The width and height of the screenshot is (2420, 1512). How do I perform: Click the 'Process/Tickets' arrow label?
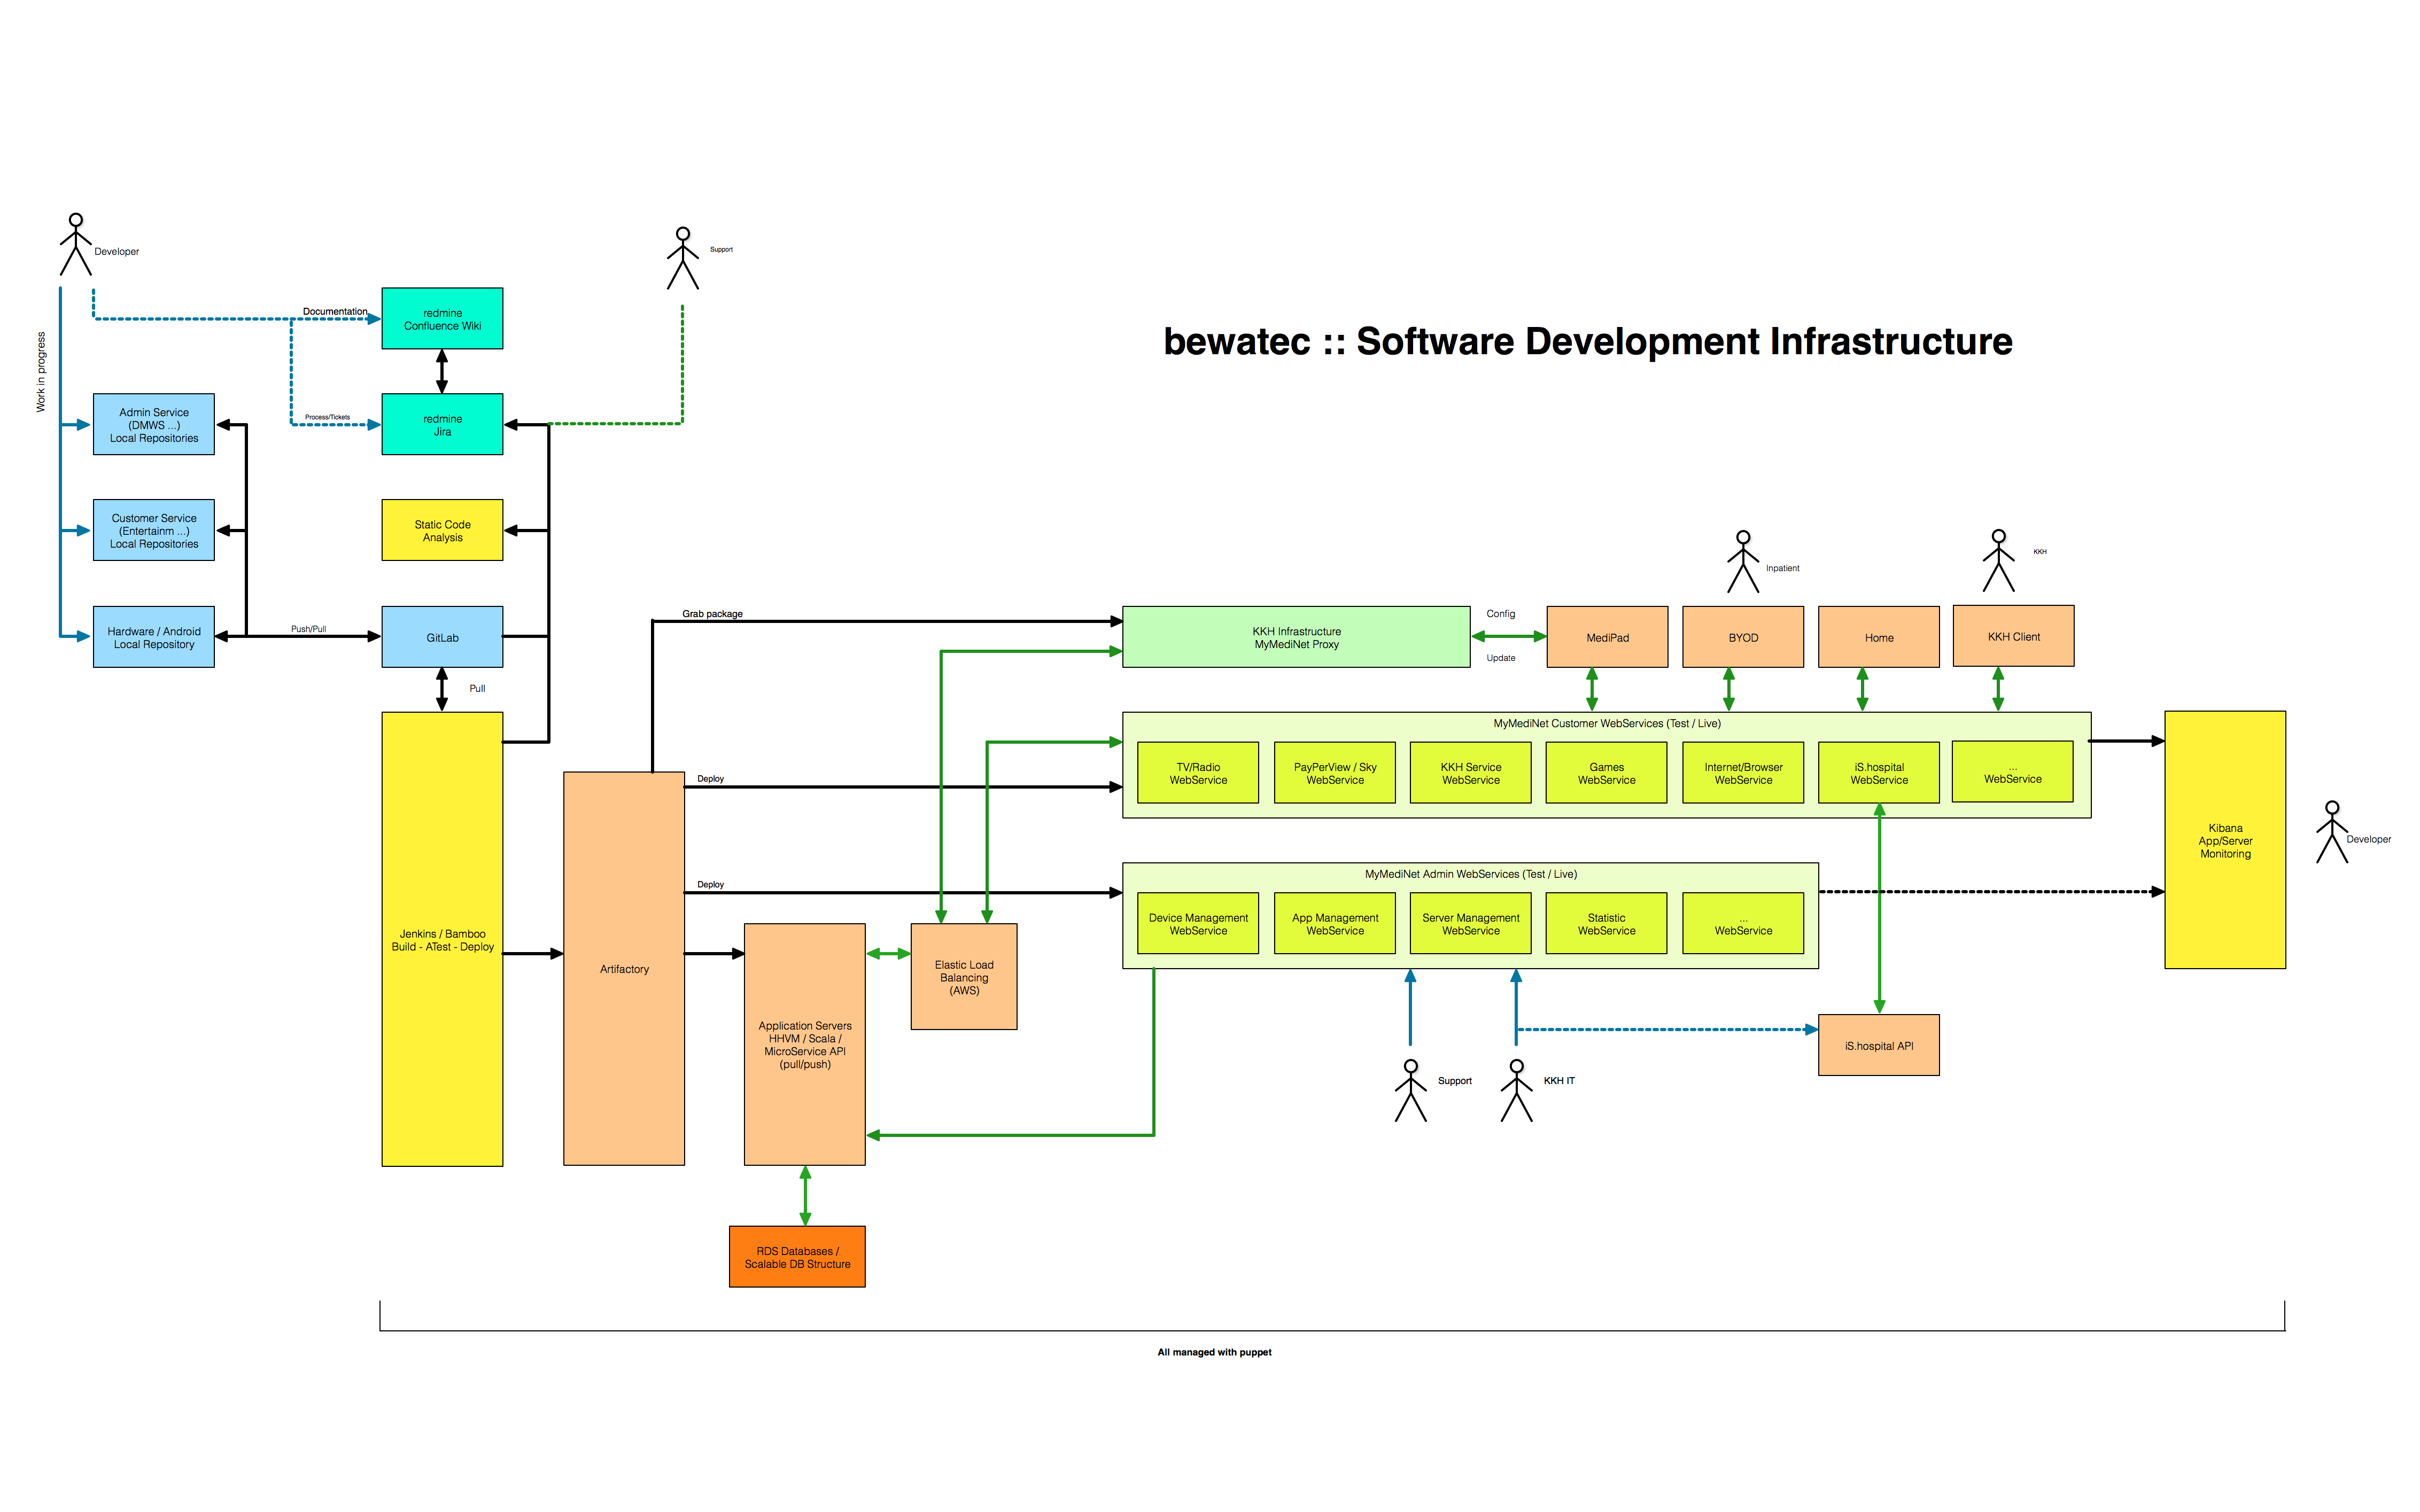[x=327, y=417]
